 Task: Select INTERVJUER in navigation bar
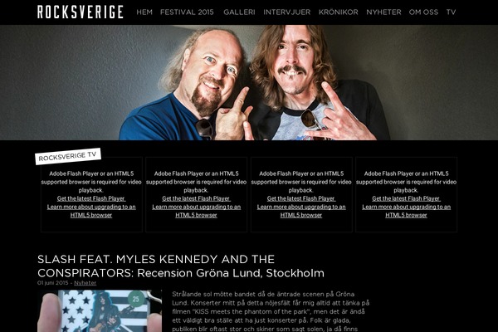coord(287,12)
